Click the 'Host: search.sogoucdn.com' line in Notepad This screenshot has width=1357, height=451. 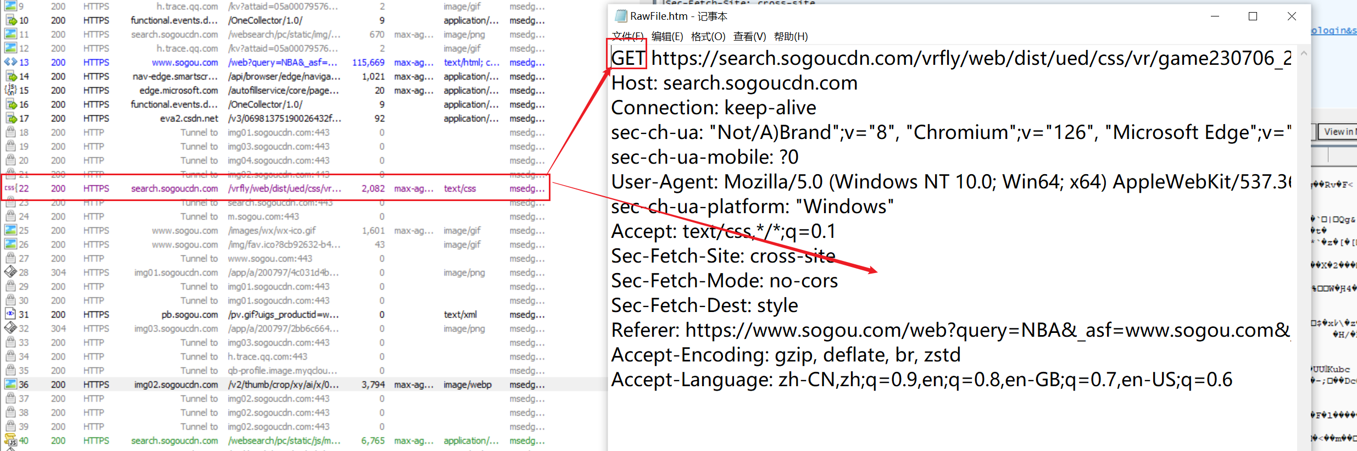point(734,83)
